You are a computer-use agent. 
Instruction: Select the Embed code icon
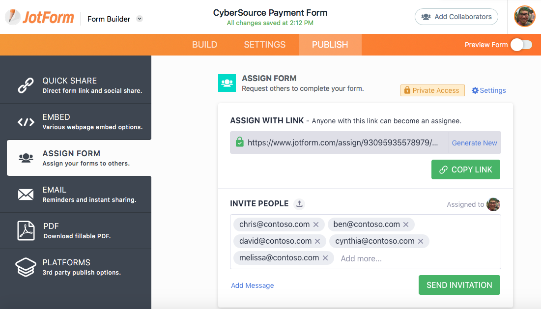[26, 122]
